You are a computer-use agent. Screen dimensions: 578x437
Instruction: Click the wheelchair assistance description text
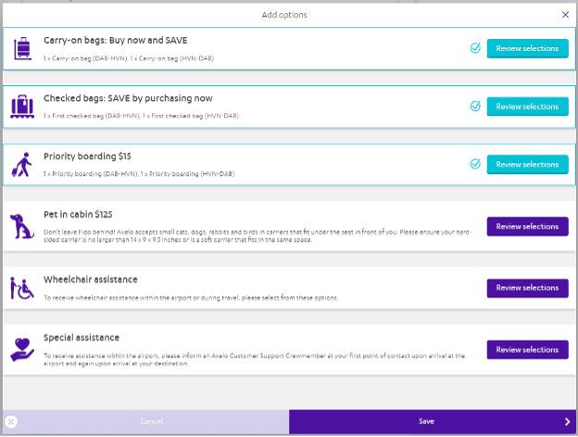[x=191, y=298]
